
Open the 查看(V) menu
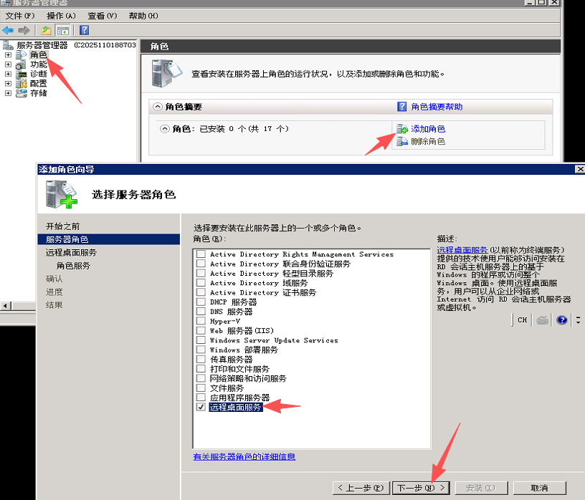(102, 16)
